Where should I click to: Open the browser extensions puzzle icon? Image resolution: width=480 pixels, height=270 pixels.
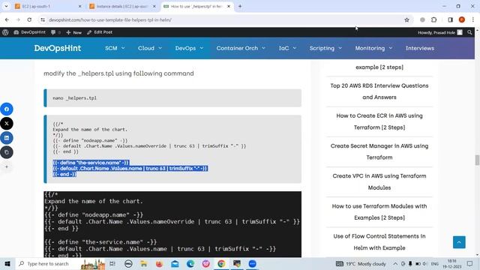(433, 20)
